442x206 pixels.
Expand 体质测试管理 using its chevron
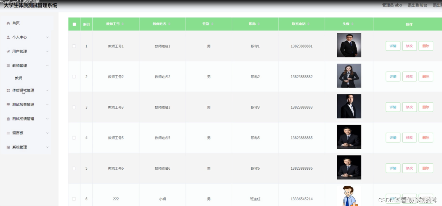[47, 90]
